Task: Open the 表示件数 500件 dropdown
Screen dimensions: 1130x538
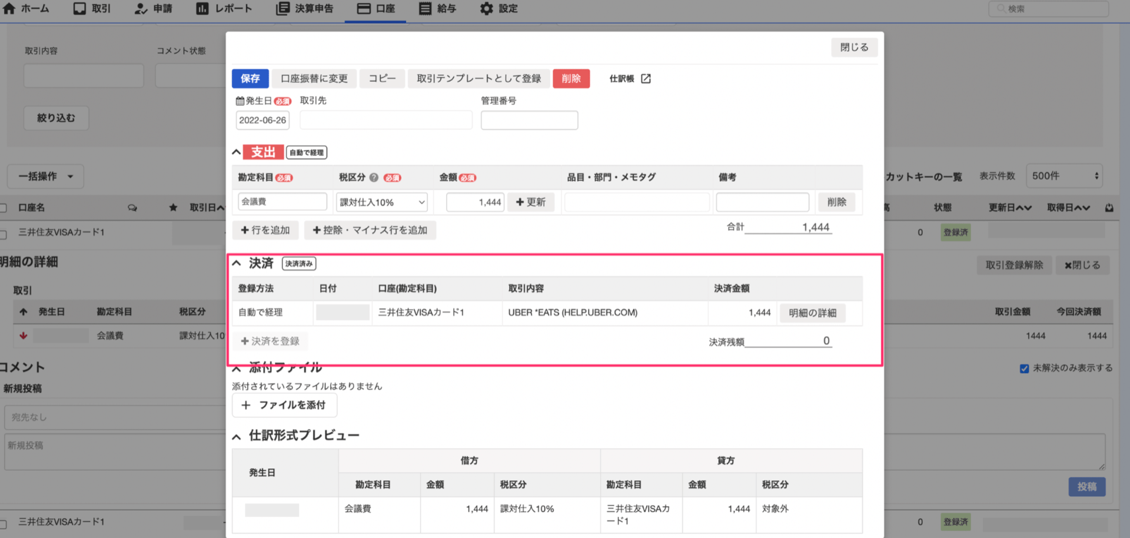Action: [1064, 176]
